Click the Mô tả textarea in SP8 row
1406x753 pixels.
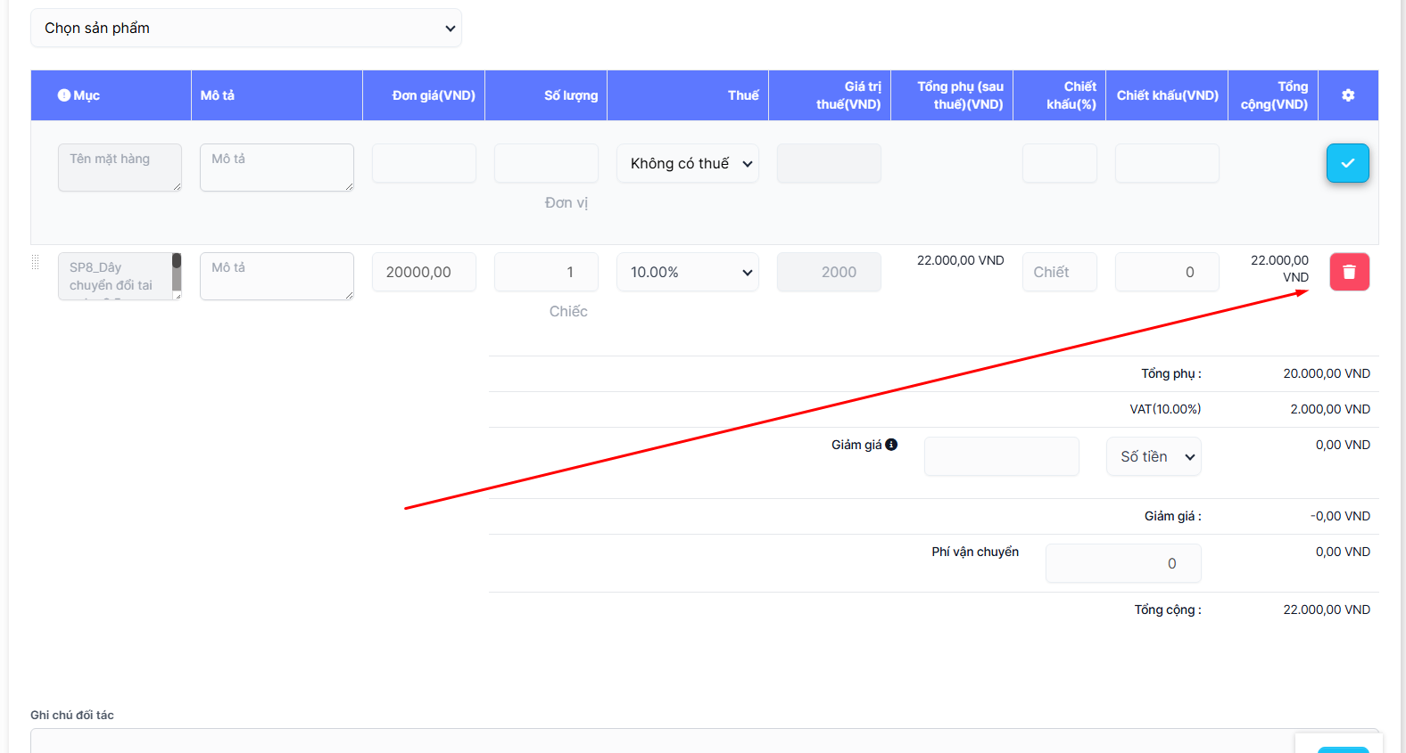277,276
